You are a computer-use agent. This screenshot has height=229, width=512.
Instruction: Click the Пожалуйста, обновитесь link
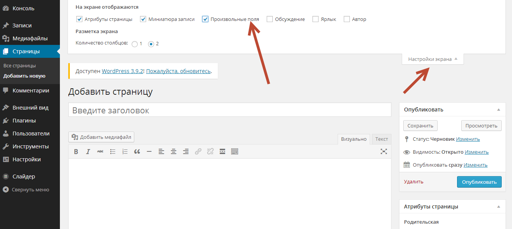pos(179,71)
